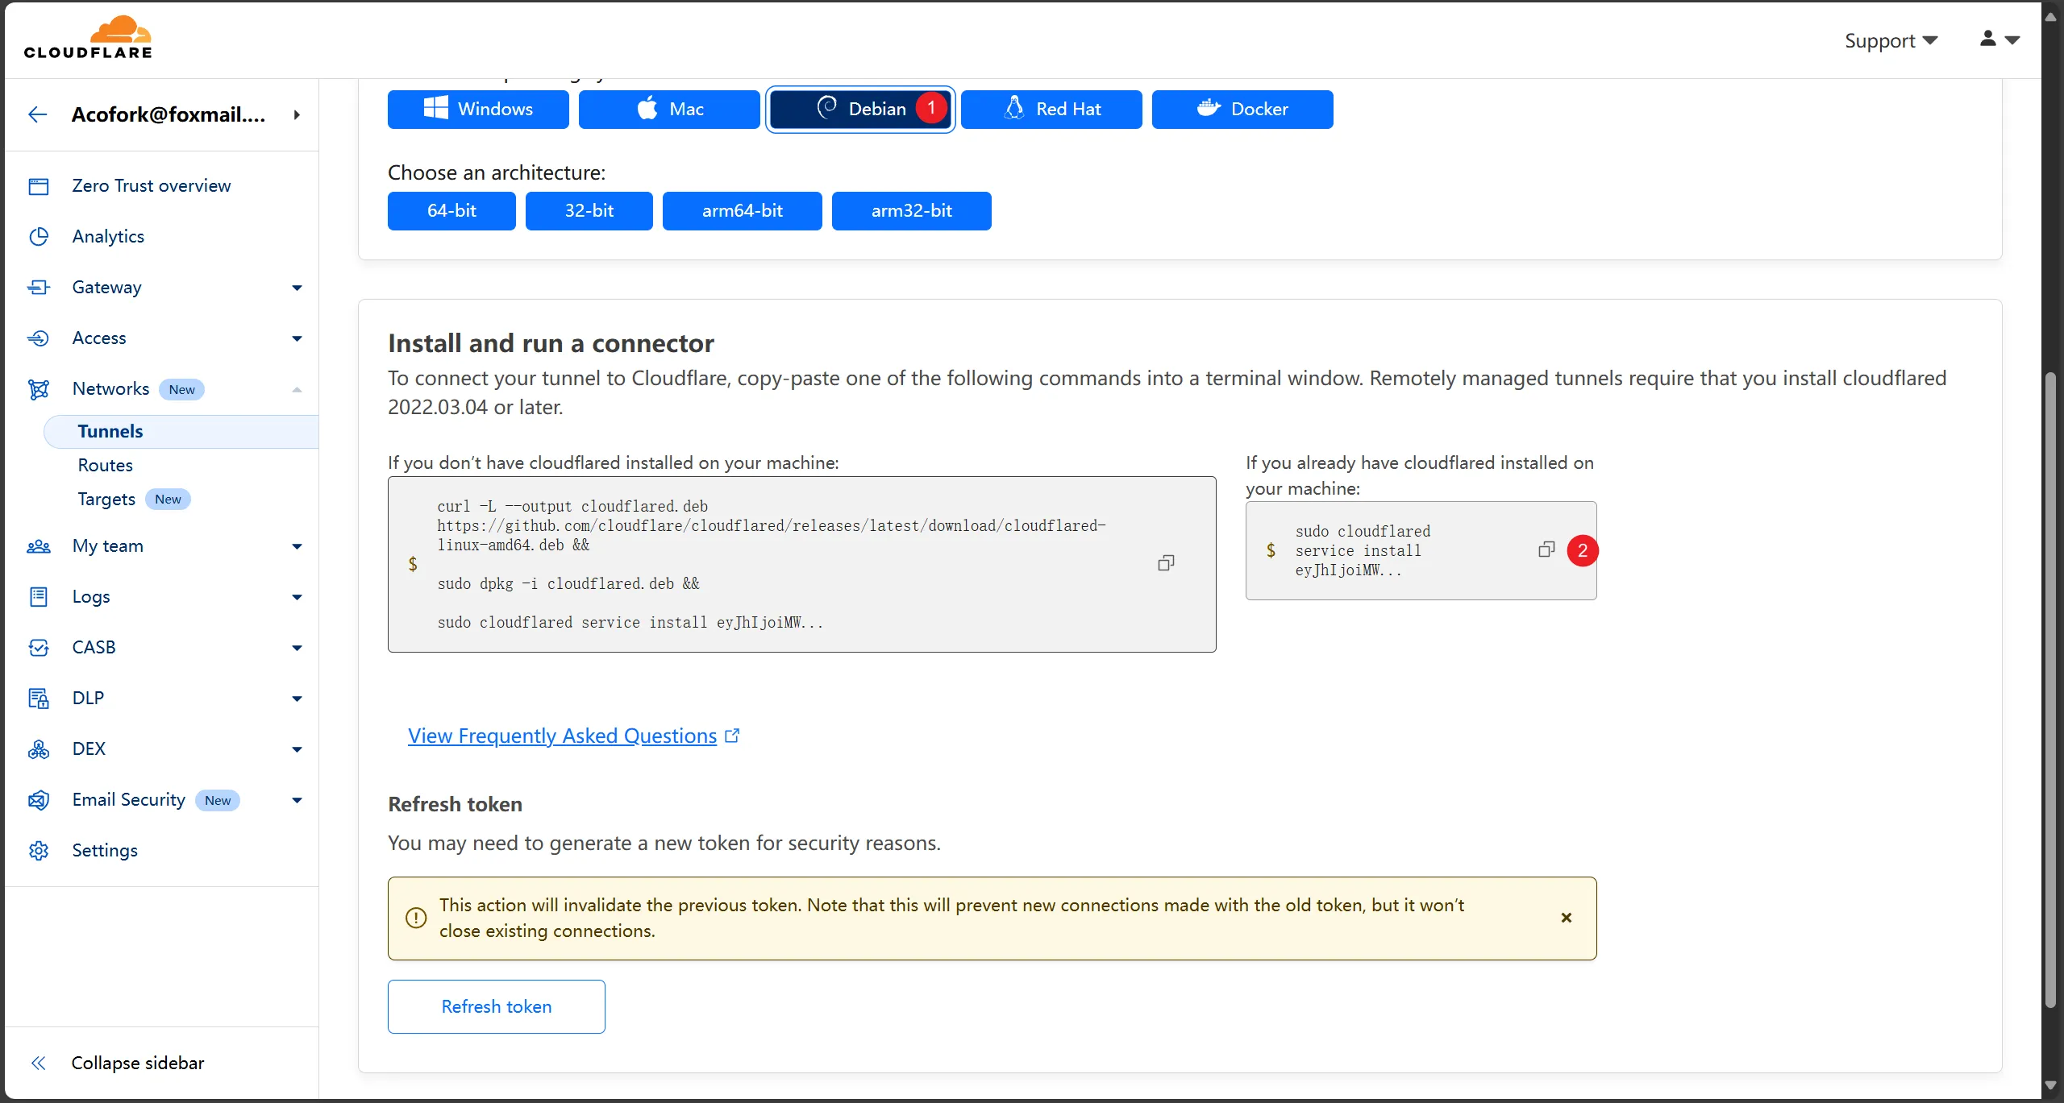2064x1103 pixels.
Task: Go to Targets under Networks
Action: click(106, 499)
